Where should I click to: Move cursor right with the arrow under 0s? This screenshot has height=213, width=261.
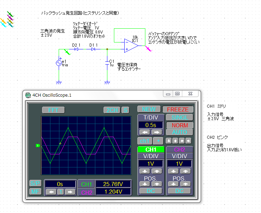point(70,192)
